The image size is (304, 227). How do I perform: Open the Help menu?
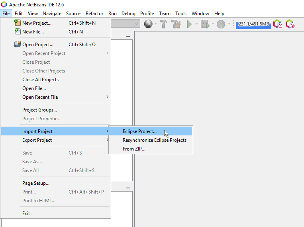[219, 14]
